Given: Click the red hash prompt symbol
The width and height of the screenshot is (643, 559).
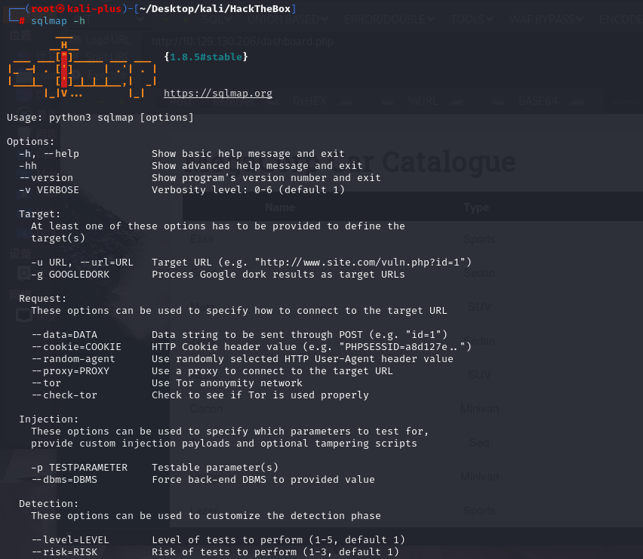Looking at the screenshot, I should (x=22, y=20).
